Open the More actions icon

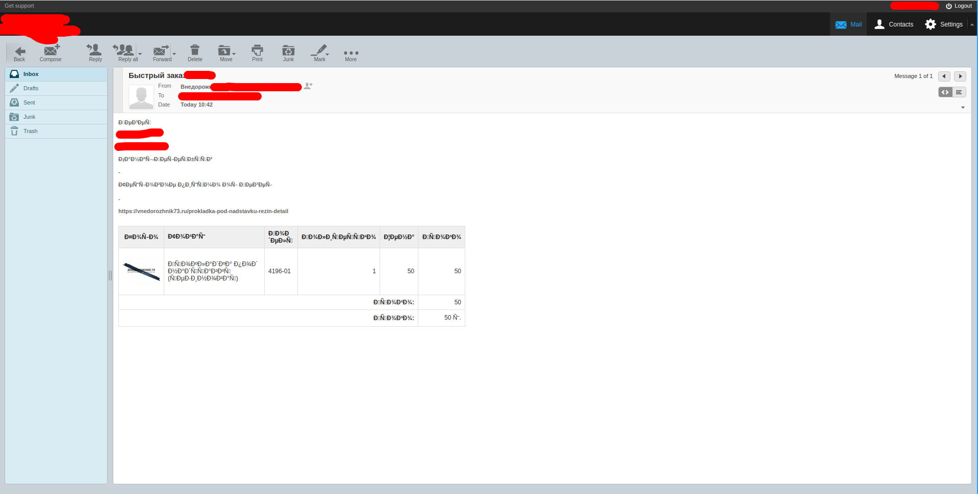(x=350, y=53)
